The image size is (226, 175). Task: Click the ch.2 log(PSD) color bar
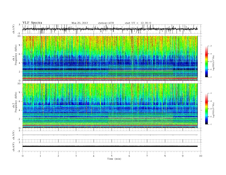click(206, 109)
